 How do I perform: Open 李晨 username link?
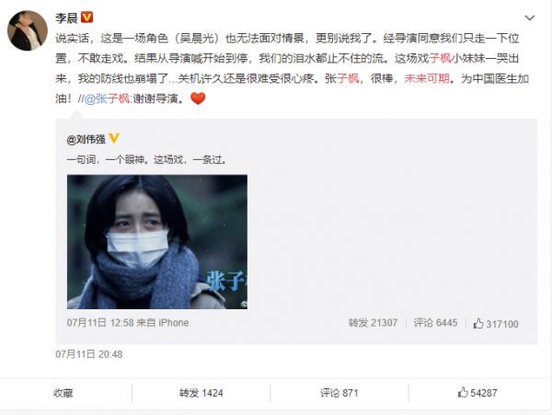point(66,17)
